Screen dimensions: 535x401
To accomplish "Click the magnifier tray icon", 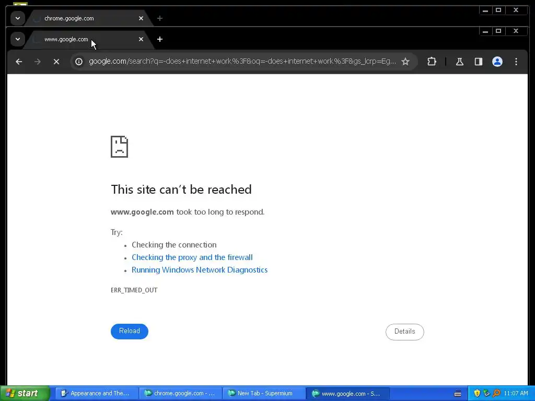I will point(496,393).
